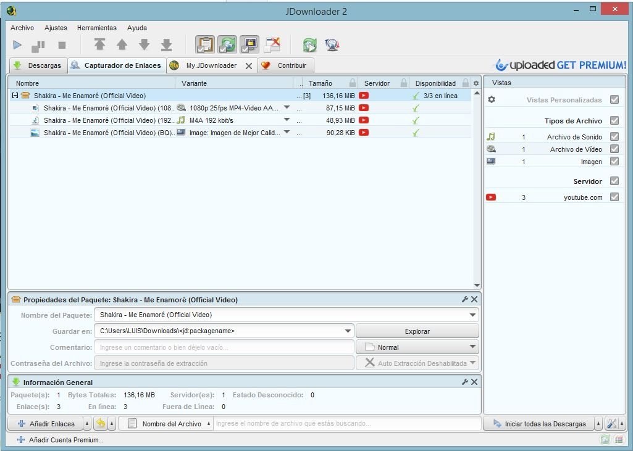
Task: Switch to the Capturador de Enlaces tab
Action: click(x=117, y=65)
